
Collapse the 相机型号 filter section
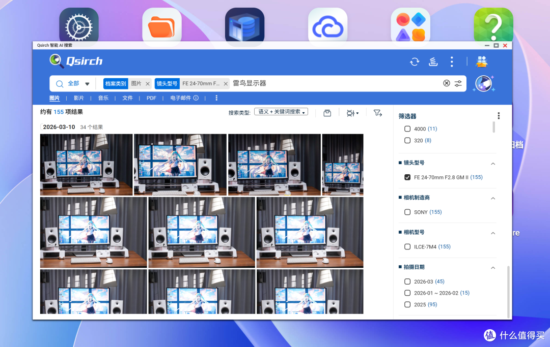pyautogui.click(x=493, y=233)
